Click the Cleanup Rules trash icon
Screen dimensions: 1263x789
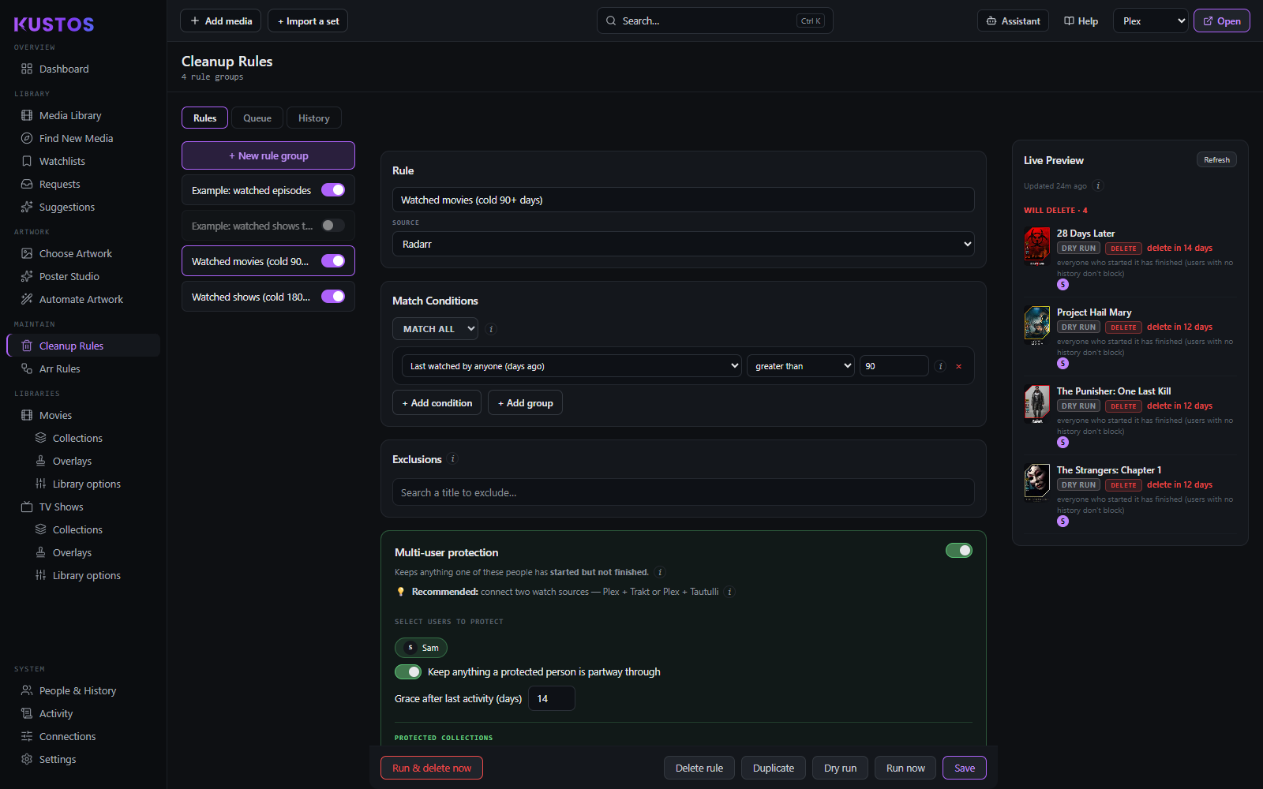27,346
